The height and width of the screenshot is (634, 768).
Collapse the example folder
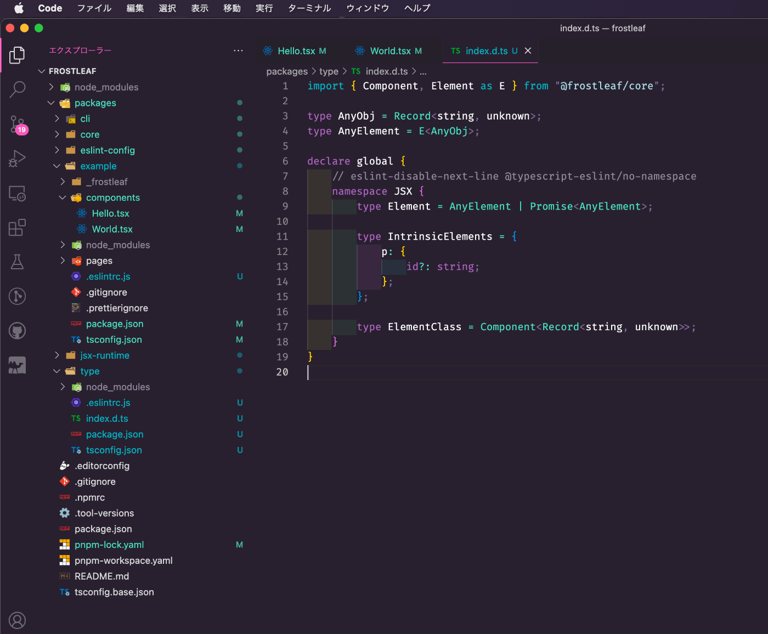tap(57, 166)
